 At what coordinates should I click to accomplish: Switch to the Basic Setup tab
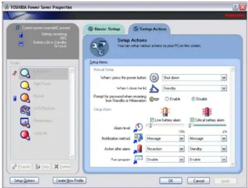coord(104,29)
